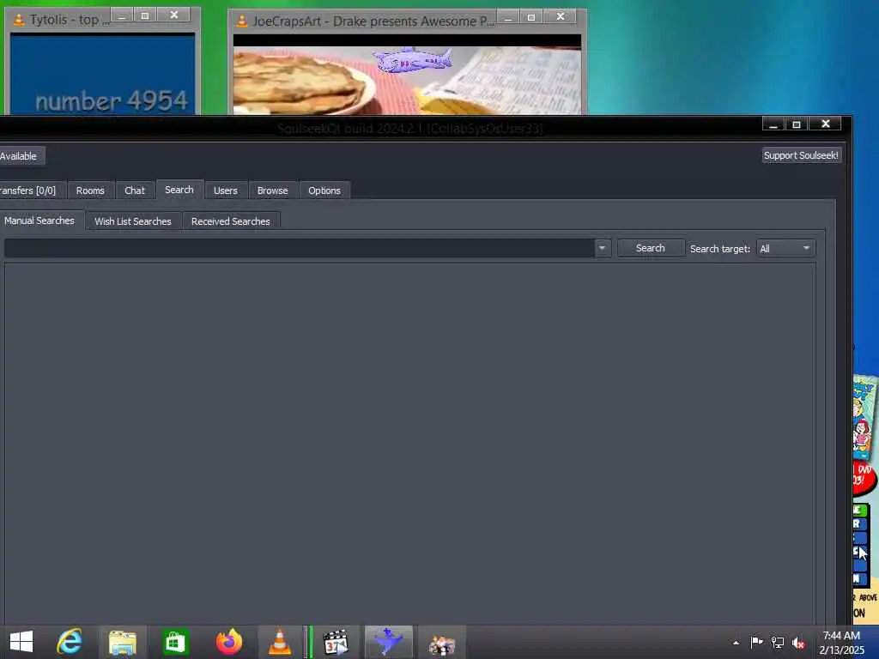Click the Support Soulseek! button
The width and height of the screenshot is (879, 659).
click(x=801, y=155)
